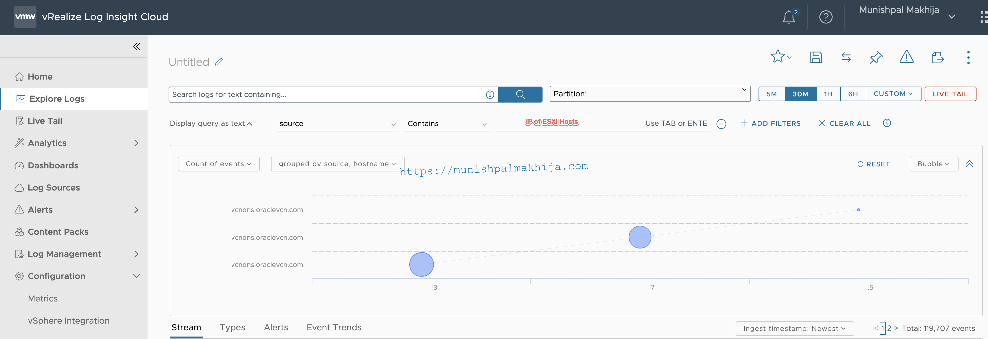
Task: Click CLEAR ALL filters
Action: (x=845, y=123)
